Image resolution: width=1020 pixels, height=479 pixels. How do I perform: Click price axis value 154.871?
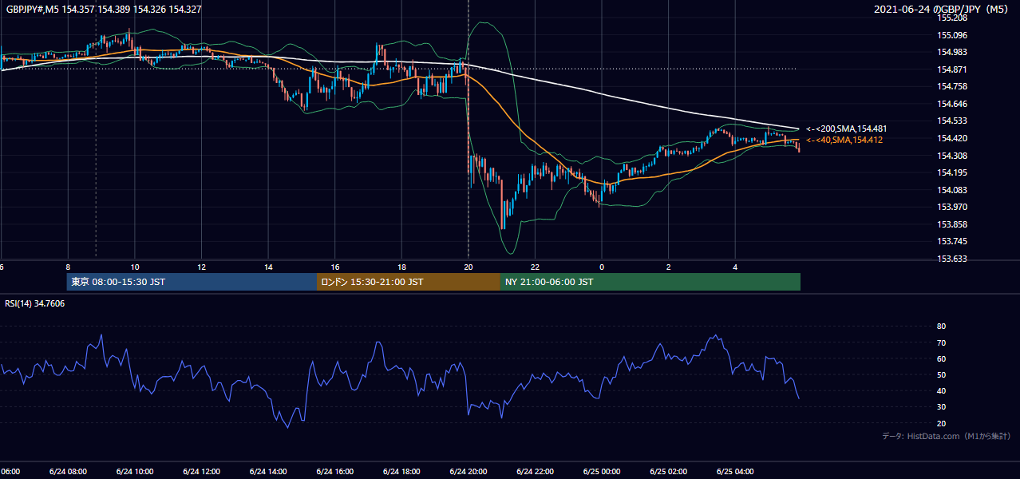(x=952, y=69)
